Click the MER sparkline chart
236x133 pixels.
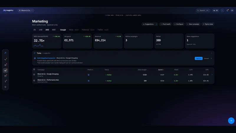pyautogui.click(x=39, y=46)
